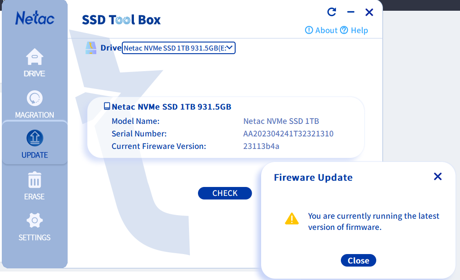This screenshot has width=460, height=280.
Task: Open the MAGRATION section icon
Action: click(34, 98)
